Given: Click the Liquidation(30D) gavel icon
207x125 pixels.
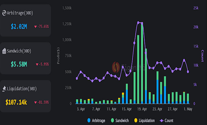Looking at the screenshot, I should click(4, 89).
